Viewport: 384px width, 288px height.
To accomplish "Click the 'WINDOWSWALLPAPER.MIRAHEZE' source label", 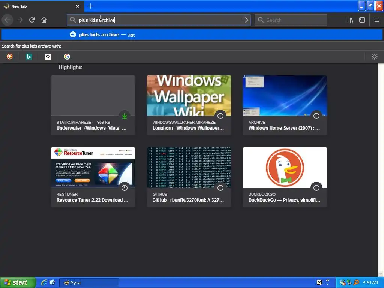I will point(184,122).
